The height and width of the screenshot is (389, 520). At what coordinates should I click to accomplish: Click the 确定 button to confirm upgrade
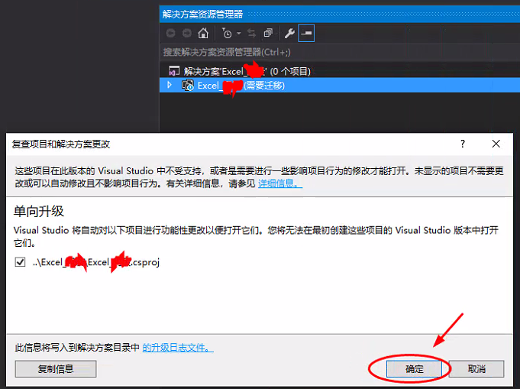[414, 369]
